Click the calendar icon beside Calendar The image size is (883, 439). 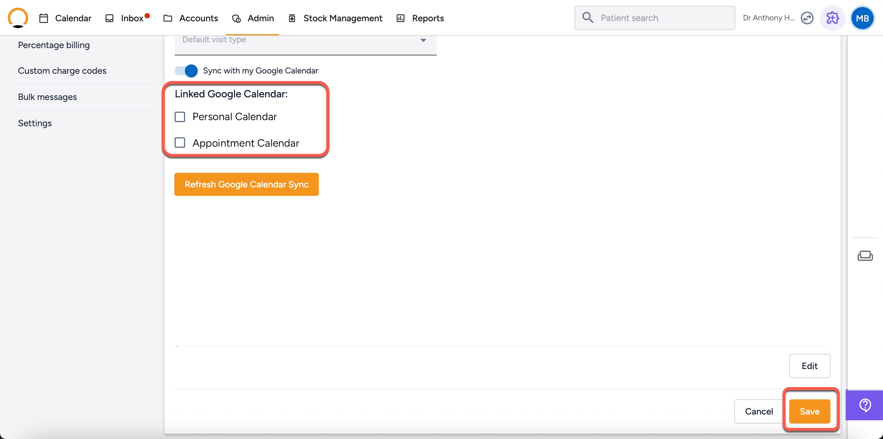(x=44, y=18)
